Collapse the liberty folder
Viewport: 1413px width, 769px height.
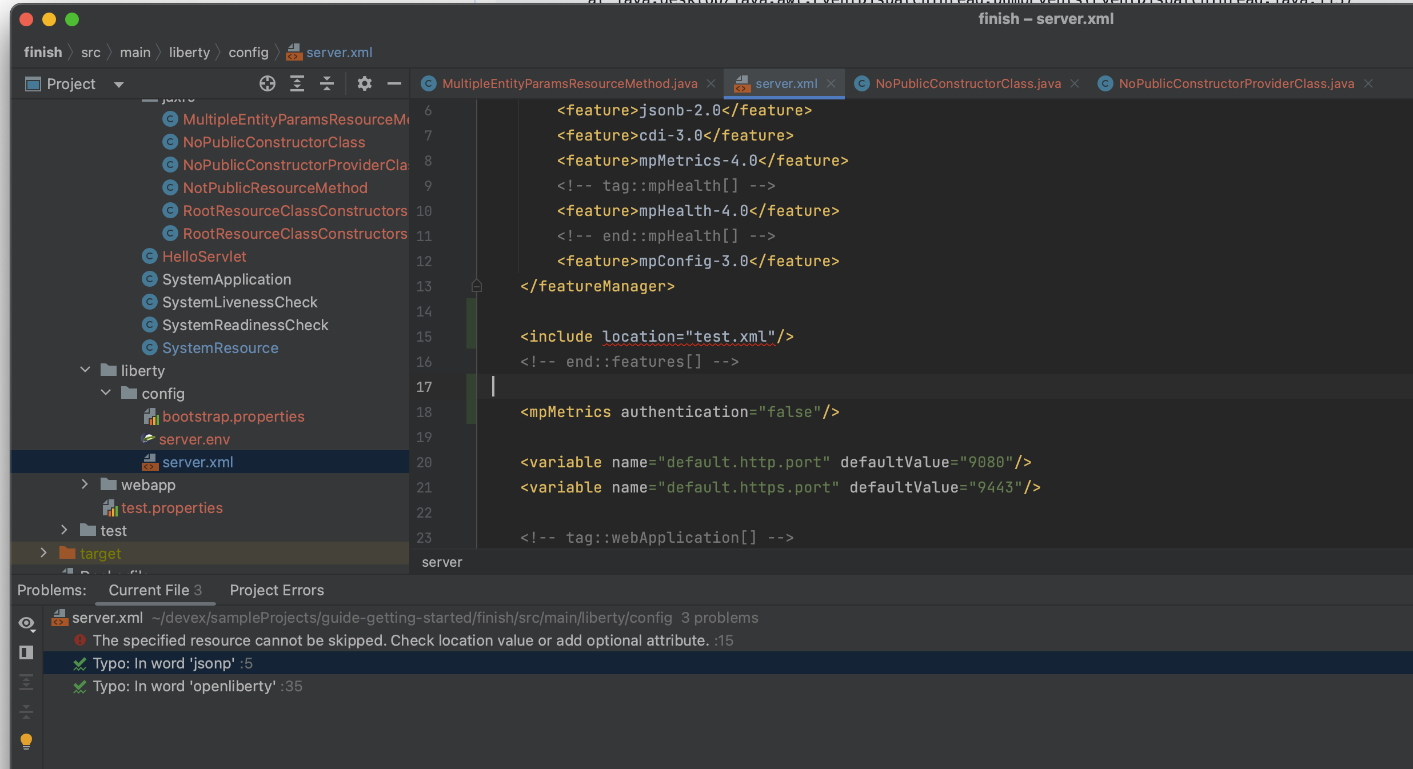[x=85, y=370]
